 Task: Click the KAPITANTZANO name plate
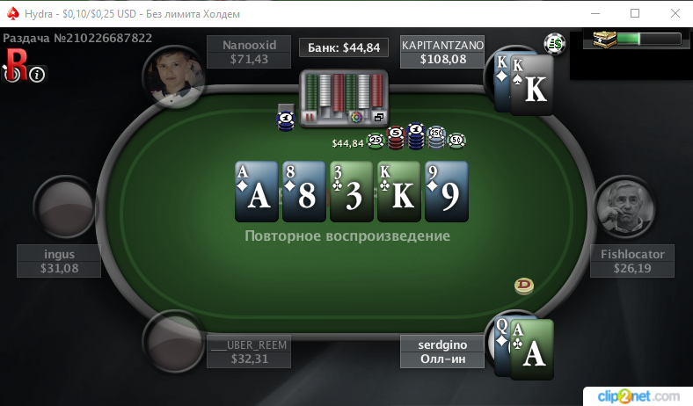[442, 52]
